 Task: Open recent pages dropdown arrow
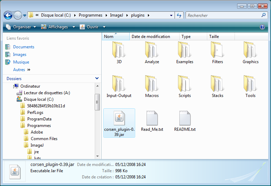[x=25, y=15]
